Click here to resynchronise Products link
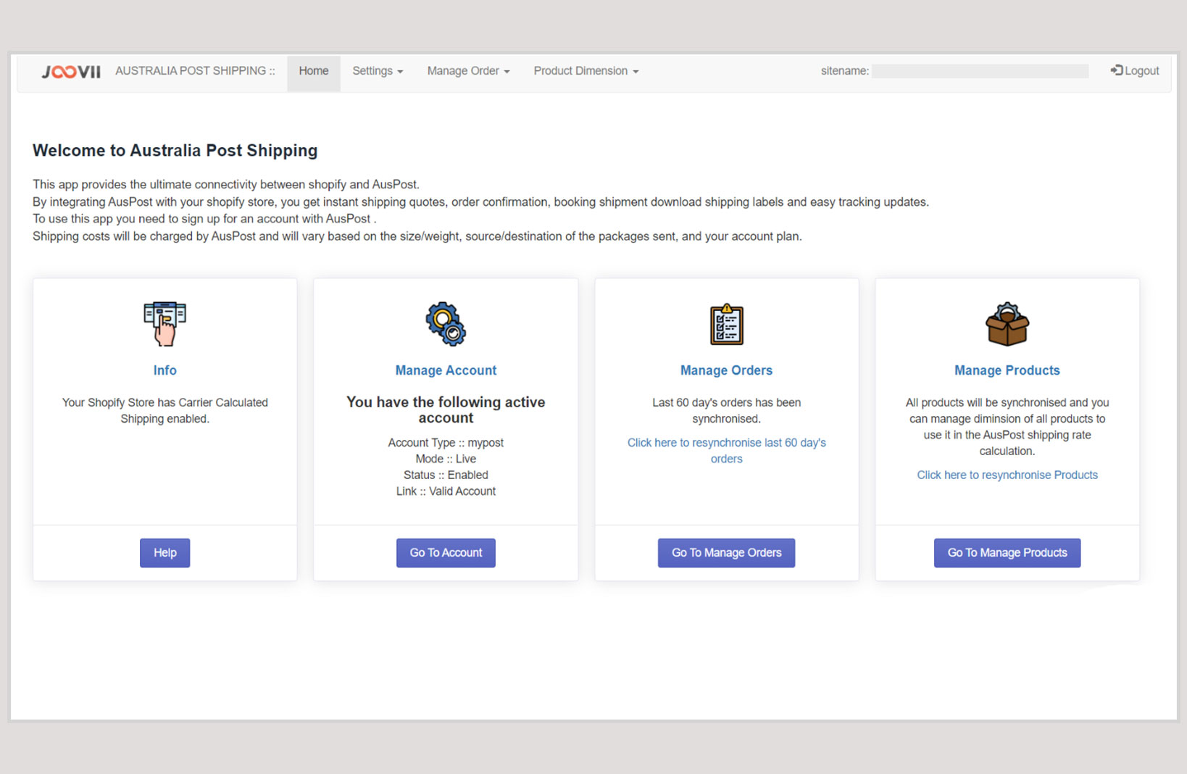The width and height of the screenshot is (1187, 774). [1007, 475]
